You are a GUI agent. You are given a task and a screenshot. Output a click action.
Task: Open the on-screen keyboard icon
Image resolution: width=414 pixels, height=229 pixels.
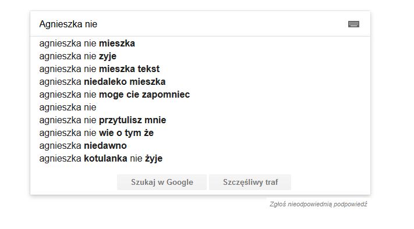tap(353, 24)
